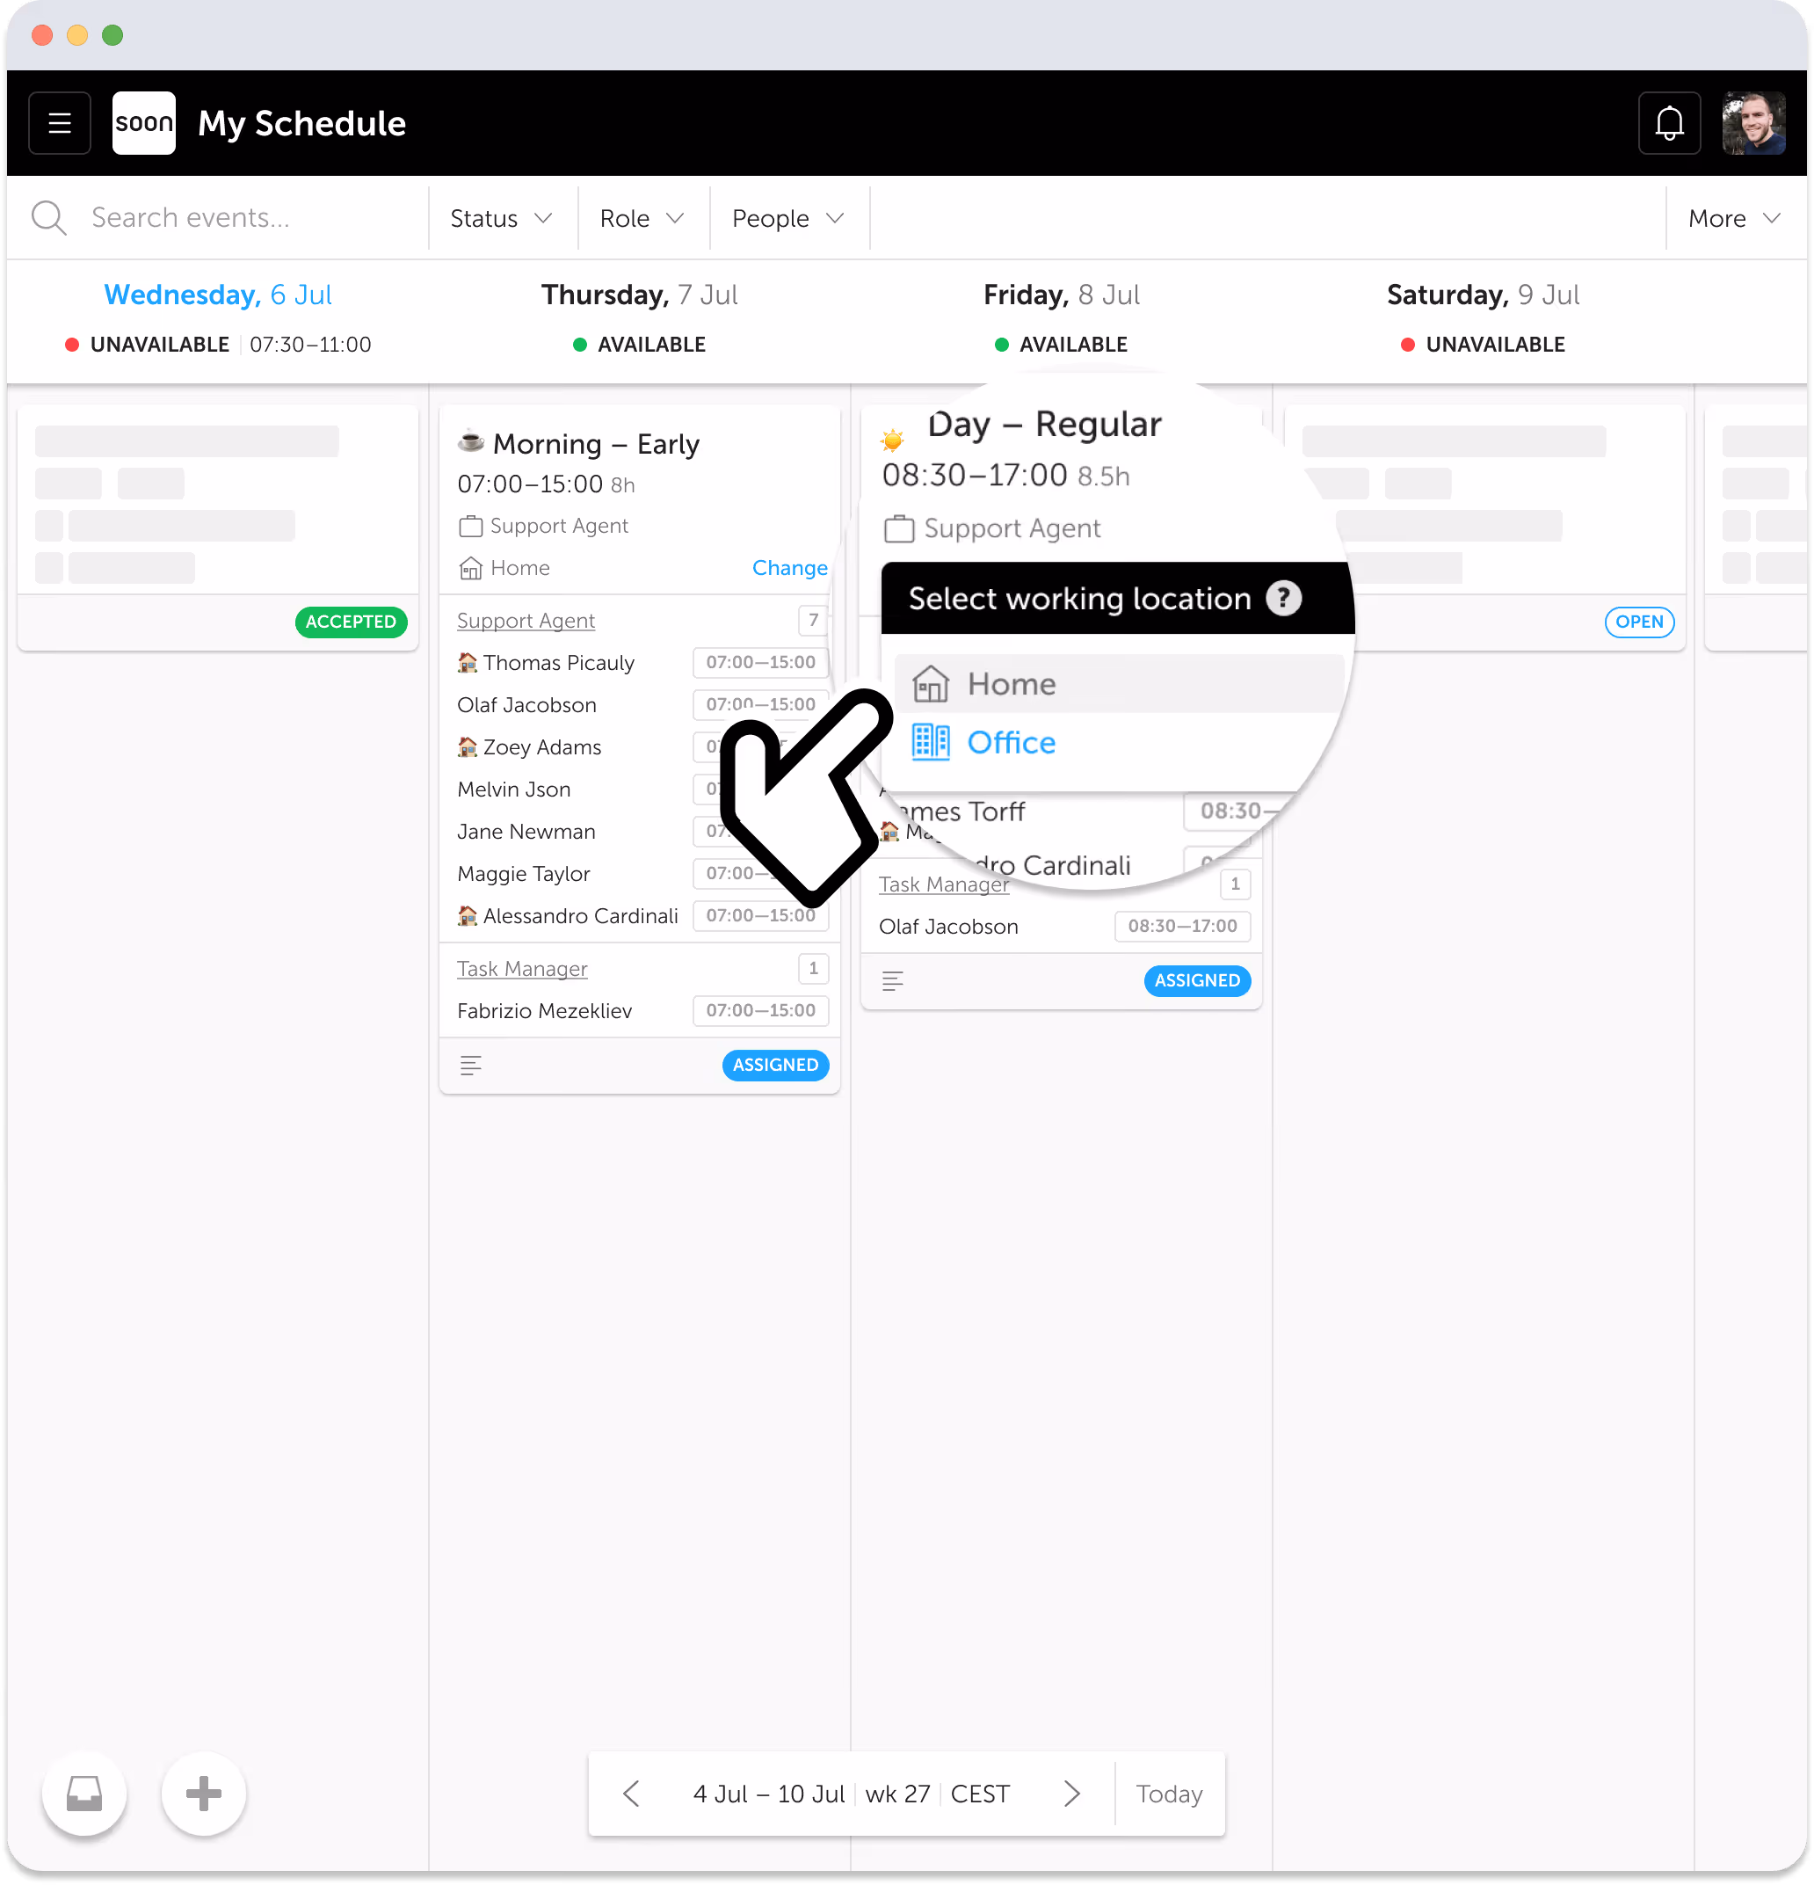Click the search magnifier icon
This screenshot has width=1814, height=1885.
point(49,217)
